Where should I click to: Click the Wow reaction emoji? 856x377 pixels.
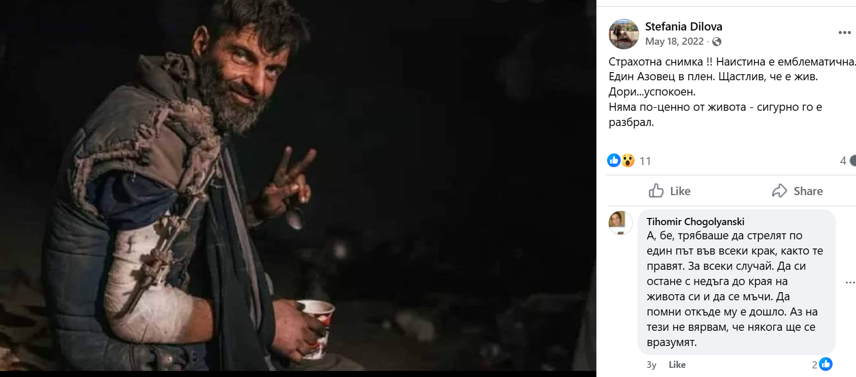click(x=628, y=161)
